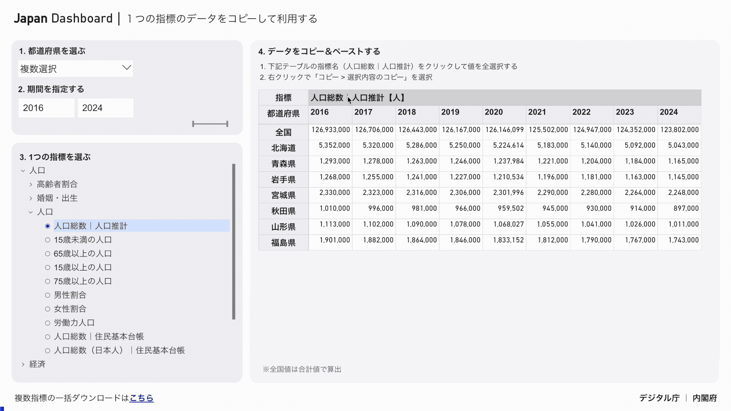Select the 人口総数｜人口推計 radio button
This screenshot has width=731, height=411.
point(48,226)
